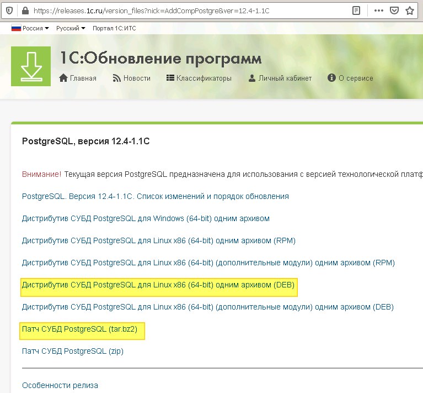Image resolution: width=423 pixels, height=393 pixels.
Task: Open Классификаторы section
Action: 204,78
